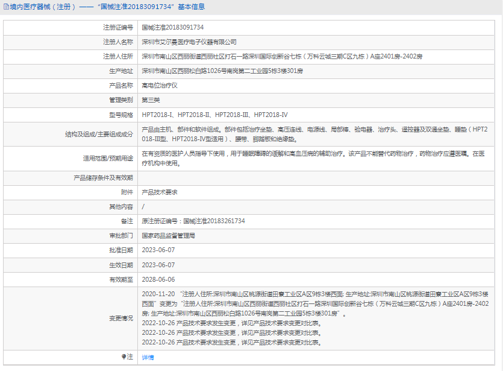Click the 型号规格 label
The width and height of the screenshot is (503, 371).
121,115
